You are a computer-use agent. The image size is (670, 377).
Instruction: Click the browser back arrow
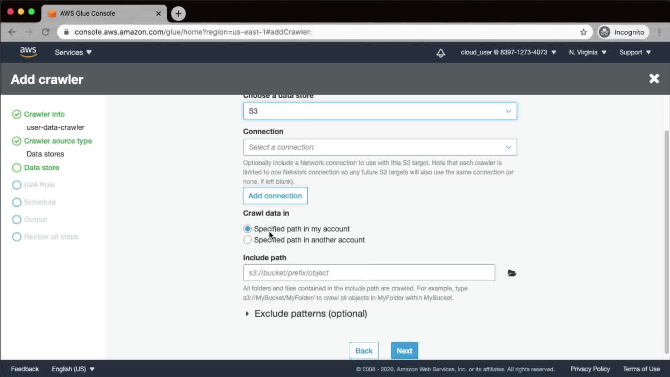tap(12, 32)
